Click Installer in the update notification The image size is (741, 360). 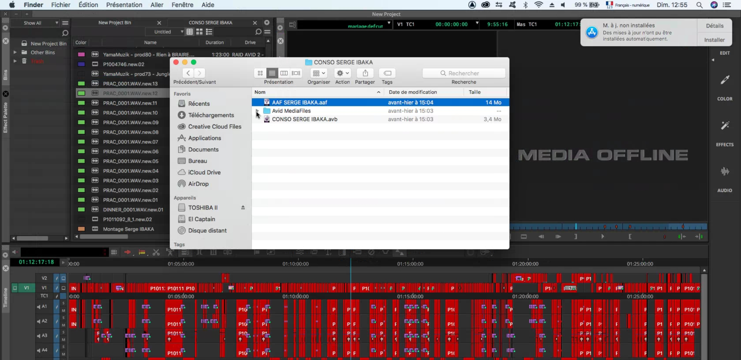tap(714, 40)
